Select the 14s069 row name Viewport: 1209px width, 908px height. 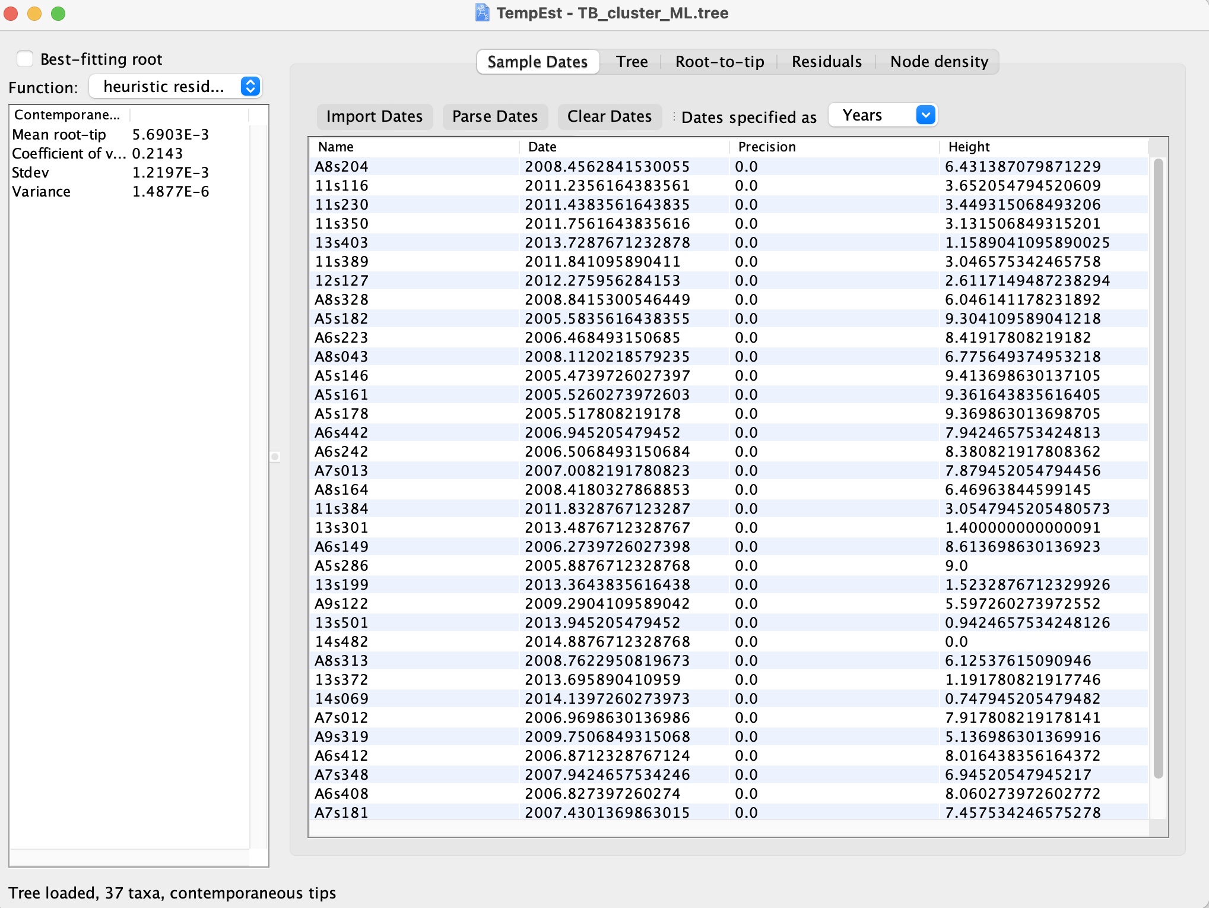[341, 698]
